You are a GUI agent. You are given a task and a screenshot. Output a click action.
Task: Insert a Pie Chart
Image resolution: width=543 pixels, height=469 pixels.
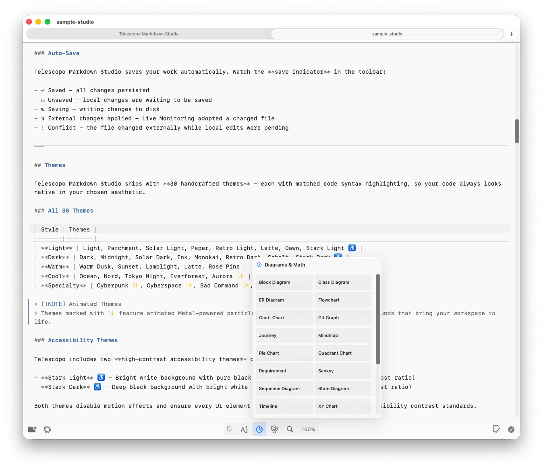[284, 353]
